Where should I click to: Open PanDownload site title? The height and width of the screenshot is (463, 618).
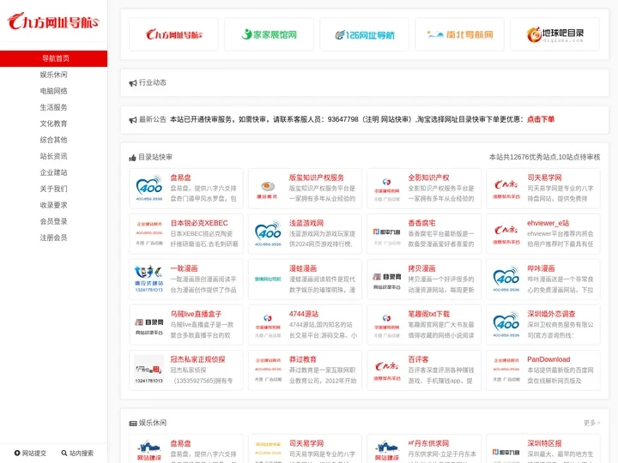[x=548, y=359]
